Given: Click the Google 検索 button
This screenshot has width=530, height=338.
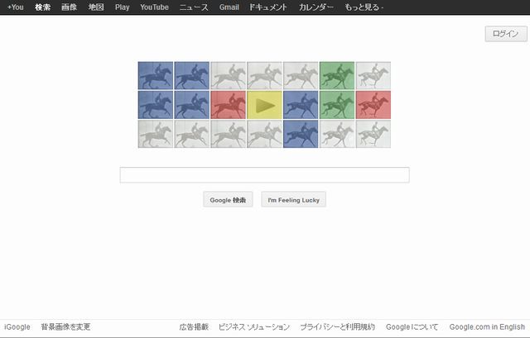Looking at the screenshot, I should (228, 200).
